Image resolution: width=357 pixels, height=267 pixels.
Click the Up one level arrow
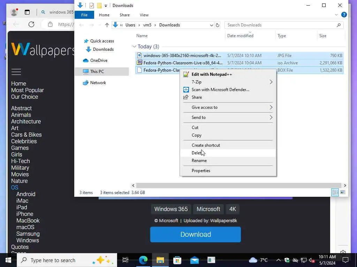[107, 25]
